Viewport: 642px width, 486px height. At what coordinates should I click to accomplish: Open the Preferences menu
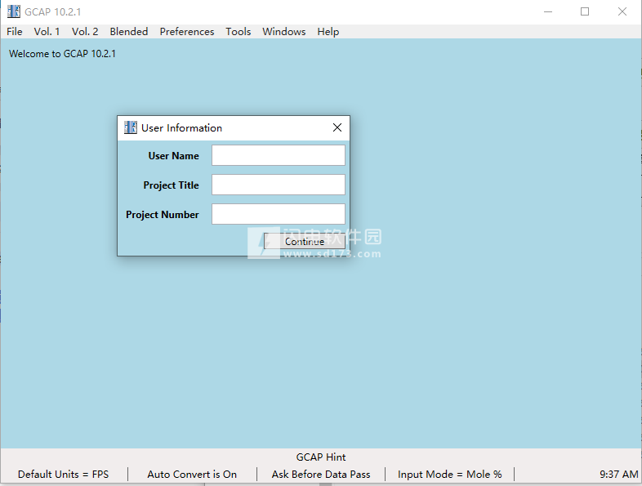click(x=187, y=32)
